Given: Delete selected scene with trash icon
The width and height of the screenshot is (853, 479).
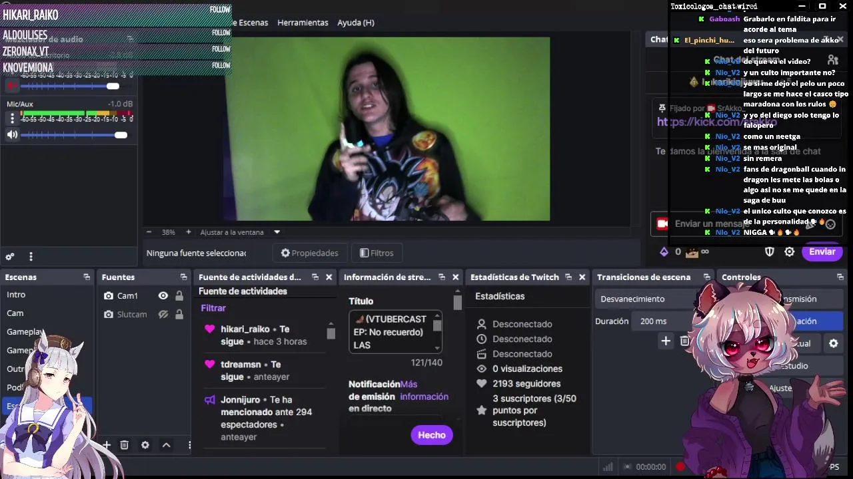Looking at the screenshot, I should (x=124, y=445).
